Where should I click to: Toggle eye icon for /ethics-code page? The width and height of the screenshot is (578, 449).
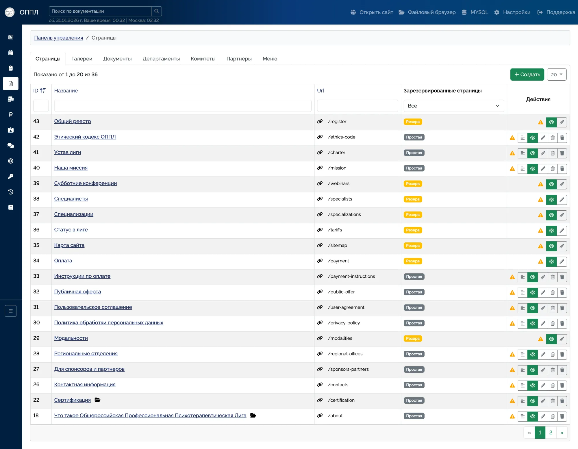coord(532,138)
